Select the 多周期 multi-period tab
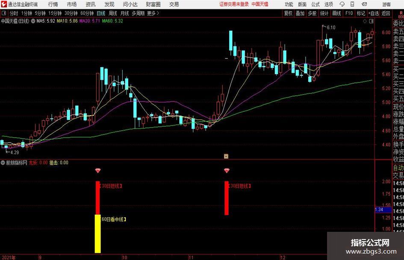The image size is (404, 260). click(x=138, y=13)
